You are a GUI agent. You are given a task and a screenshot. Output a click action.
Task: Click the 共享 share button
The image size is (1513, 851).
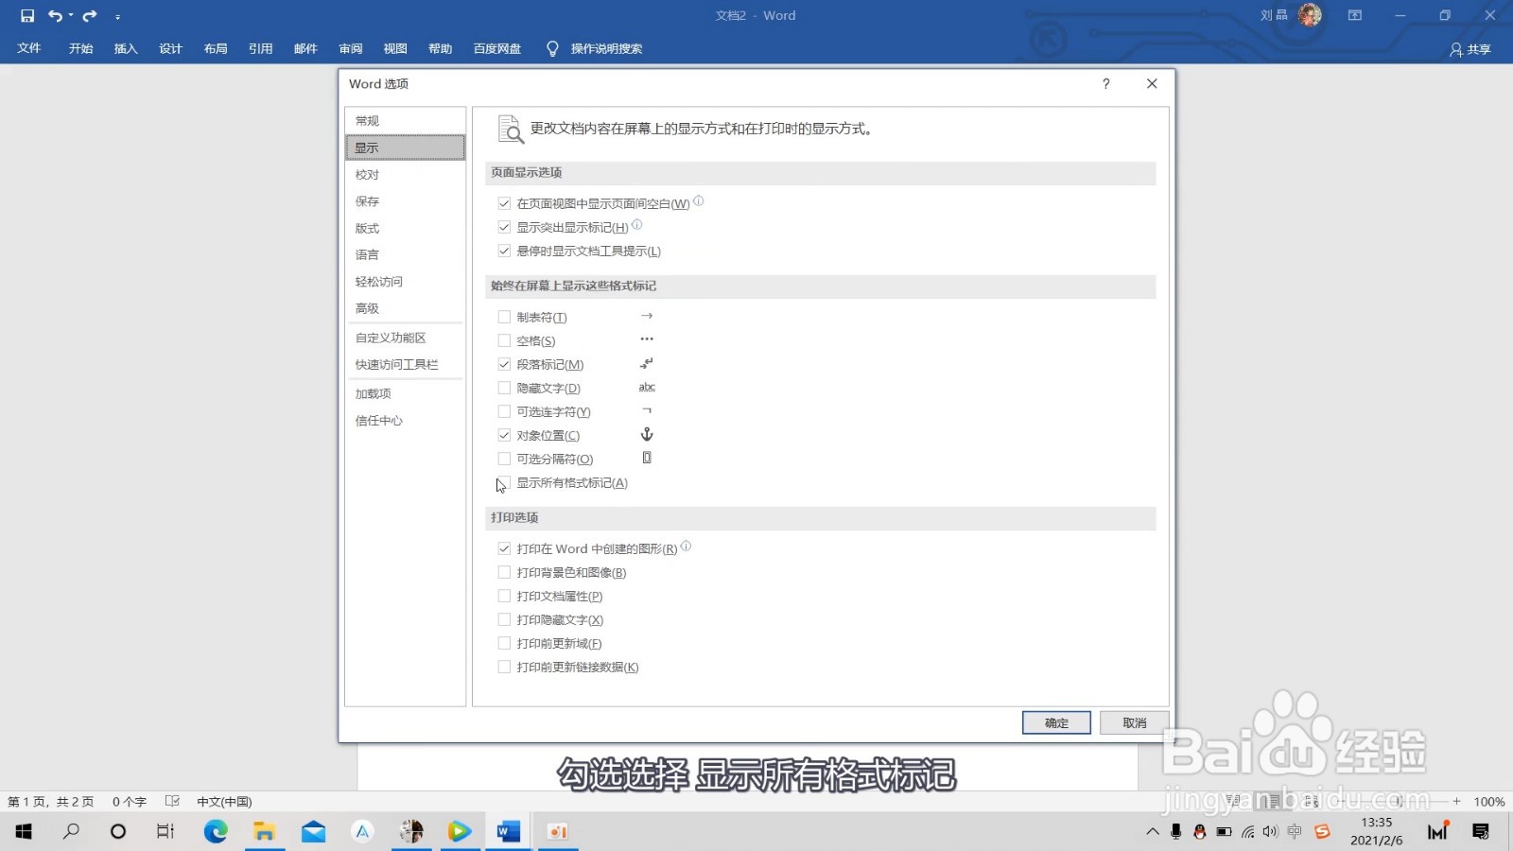1470,49
